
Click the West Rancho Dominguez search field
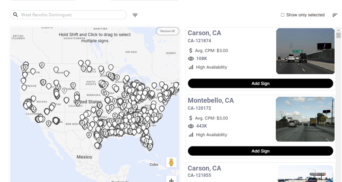(72, 15)
